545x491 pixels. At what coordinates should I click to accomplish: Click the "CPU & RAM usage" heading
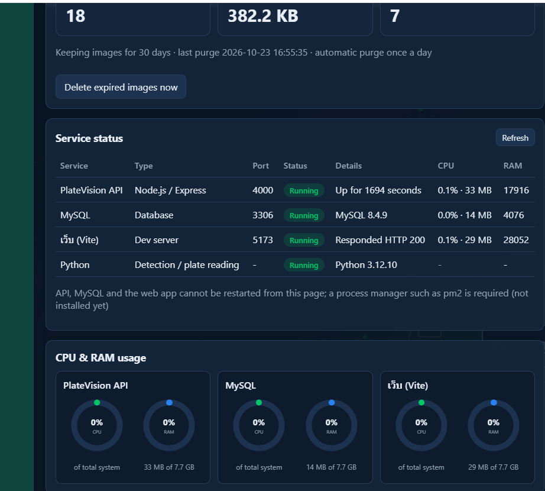coord(101,358)
